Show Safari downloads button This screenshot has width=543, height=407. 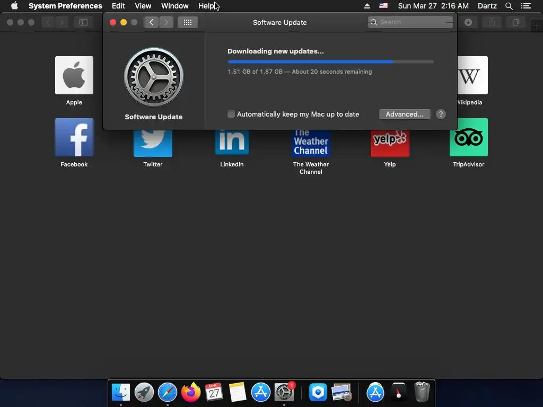[468, 22]
